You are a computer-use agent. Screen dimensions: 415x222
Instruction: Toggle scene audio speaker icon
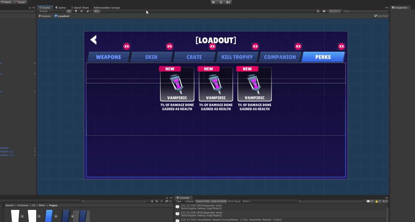click(x=82, y=11)
